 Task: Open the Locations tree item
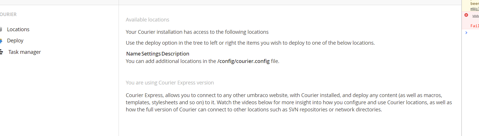(x=18, y=29)
